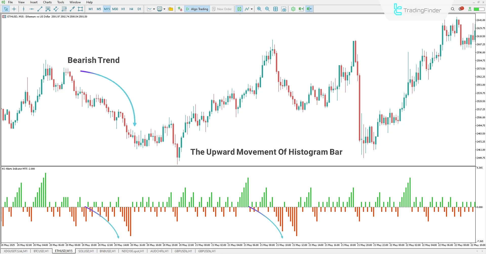Open the Tile Windows icon
Screen dimensions: 486x254
coord(275,9)
